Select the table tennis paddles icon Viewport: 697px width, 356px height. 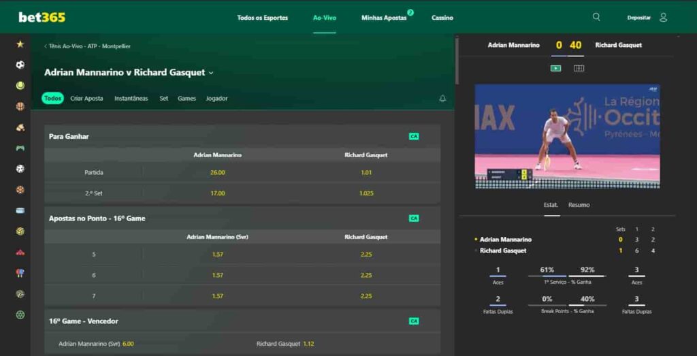pyautogui.click(x=20, y=273)
